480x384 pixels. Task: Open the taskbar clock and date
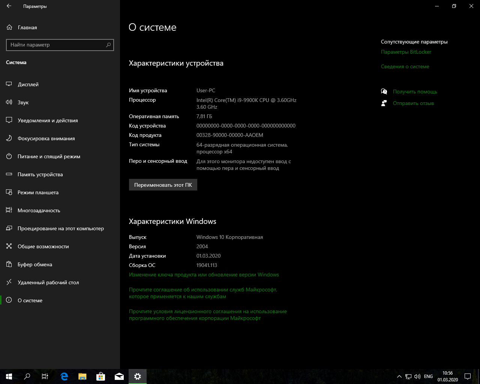click(448, 376)
